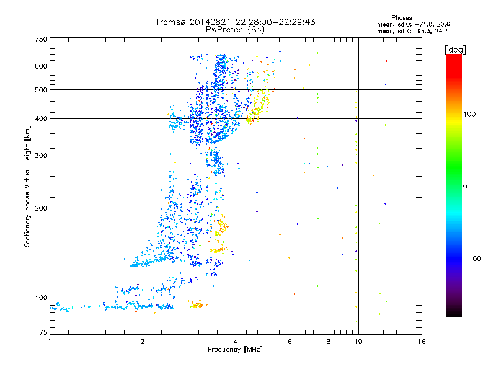The image size is (496, 372).
Task: Click the 'Frequency [MHz]' axis label
Action: 235,350
